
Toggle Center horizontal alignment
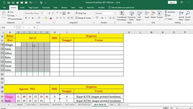[61, 18]
